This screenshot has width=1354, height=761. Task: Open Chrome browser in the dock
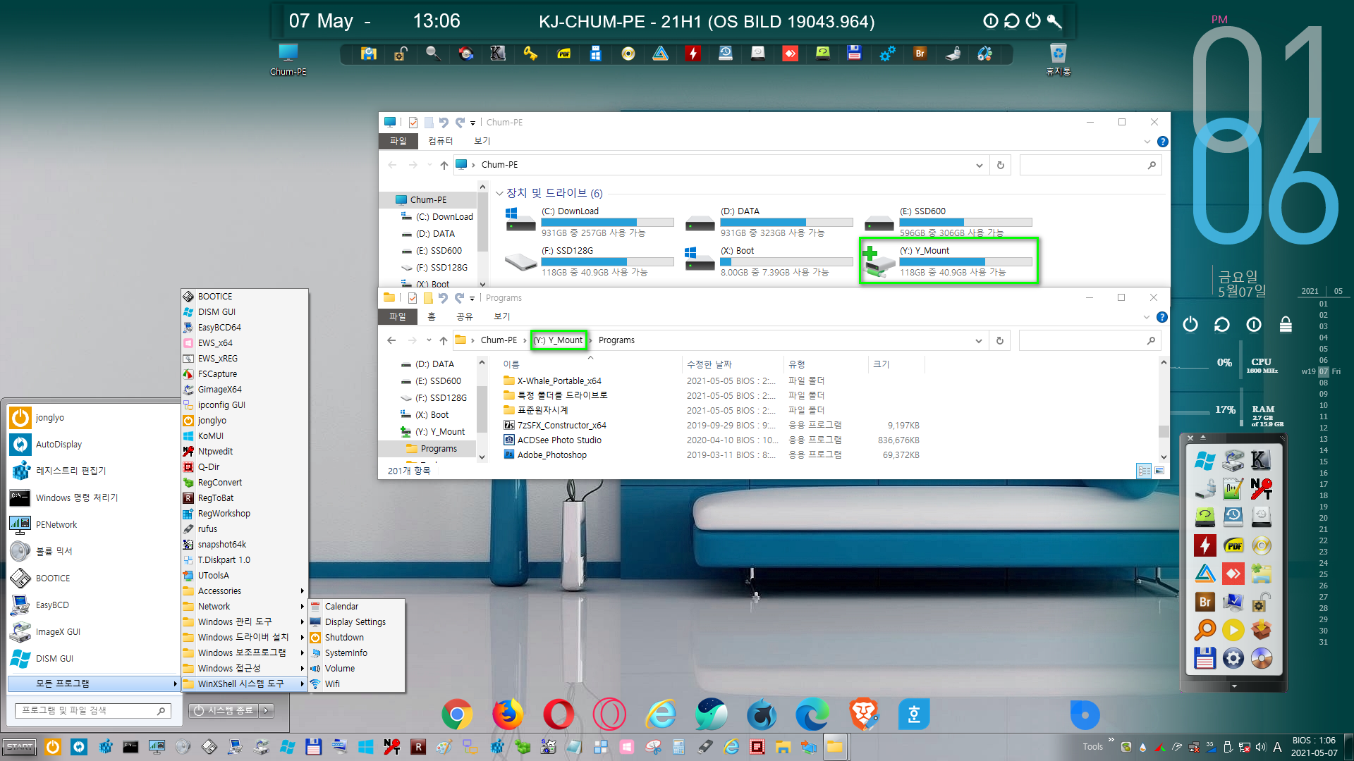point(457,715)
